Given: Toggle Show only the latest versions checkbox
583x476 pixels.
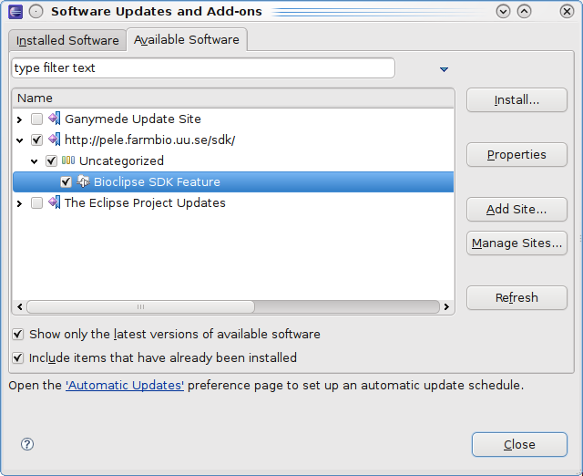Looking at the screenshot, I should (18, 335).
